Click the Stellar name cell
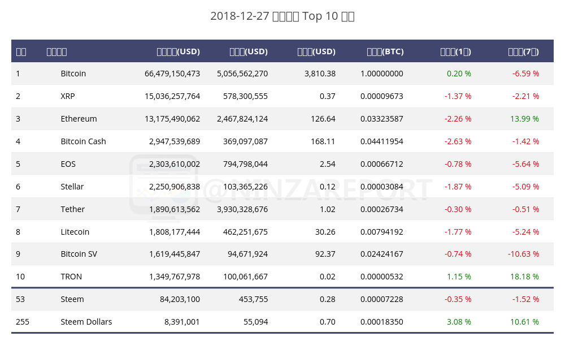This screenshot has height=345, width=565. pos(72,187)
